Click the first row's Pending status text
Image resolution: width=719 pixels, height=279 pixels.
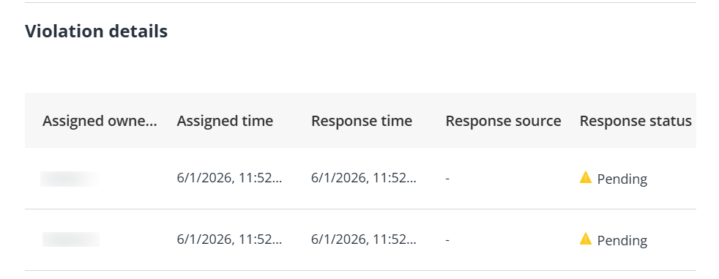pyautogui.click(x=622, y=179)
